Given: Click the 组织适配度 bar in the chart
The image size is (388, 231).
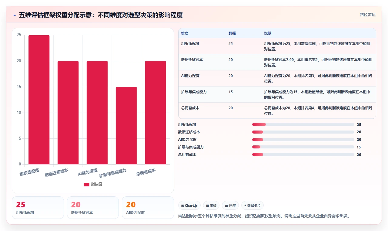Looking at the screenshot, I should (x=39, y=100).
